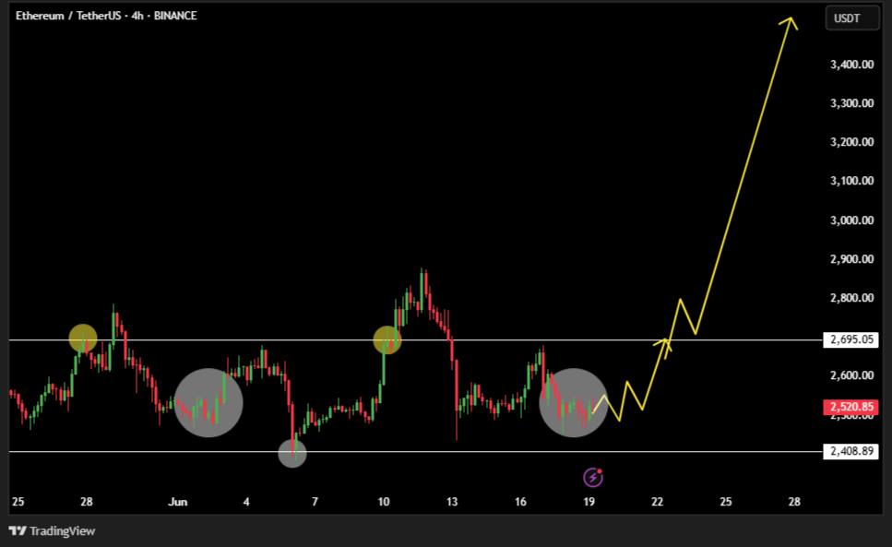
Task: Click the 13 date label on time axis
Action: tap(452, 502)
